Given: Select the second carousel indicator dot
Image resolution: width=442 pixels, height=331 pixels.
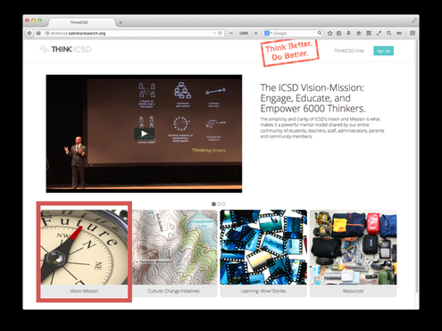Looking at the screenshot, I should click(x=219, y=204).
